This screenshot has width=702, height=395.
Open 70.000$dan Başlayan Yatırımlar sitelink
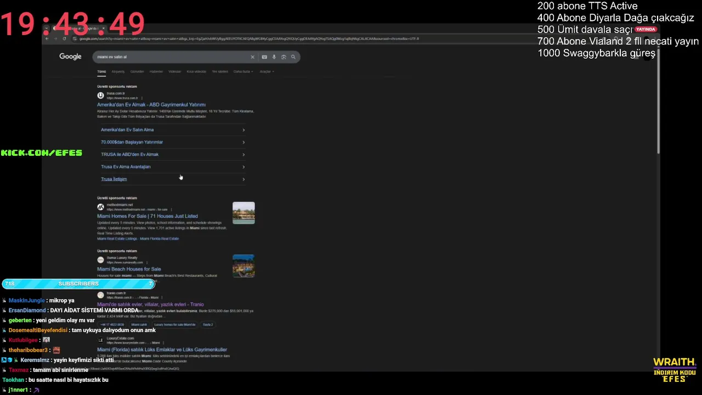pyautogui.click(x=132, y=142)
